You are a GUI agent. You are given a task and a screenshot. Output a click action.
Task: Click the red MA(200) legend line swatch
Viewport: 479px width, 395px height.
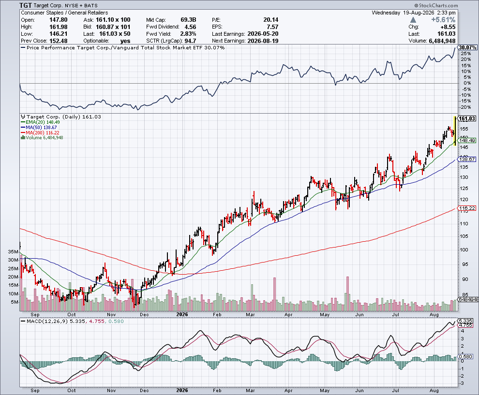click(x=23, y=133)
